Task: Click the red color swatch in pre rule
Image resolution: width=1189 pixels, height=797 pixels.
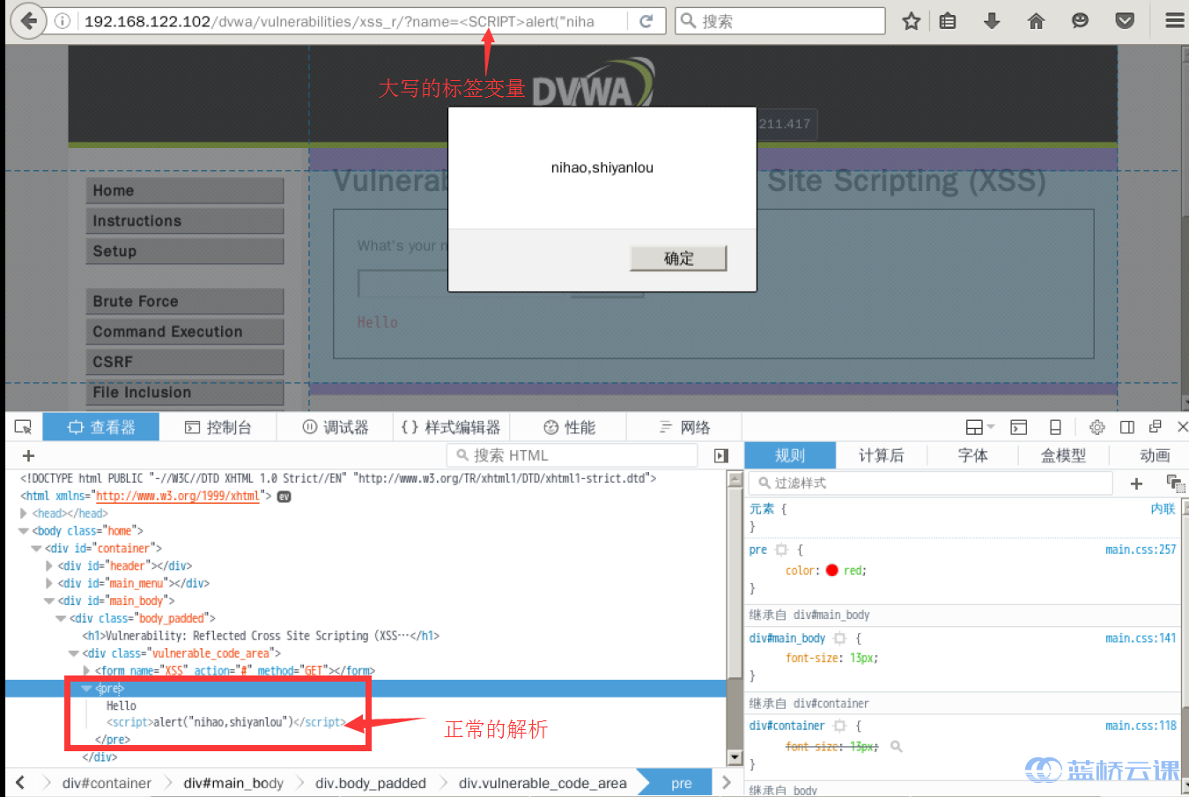Action: coord(831,571)
